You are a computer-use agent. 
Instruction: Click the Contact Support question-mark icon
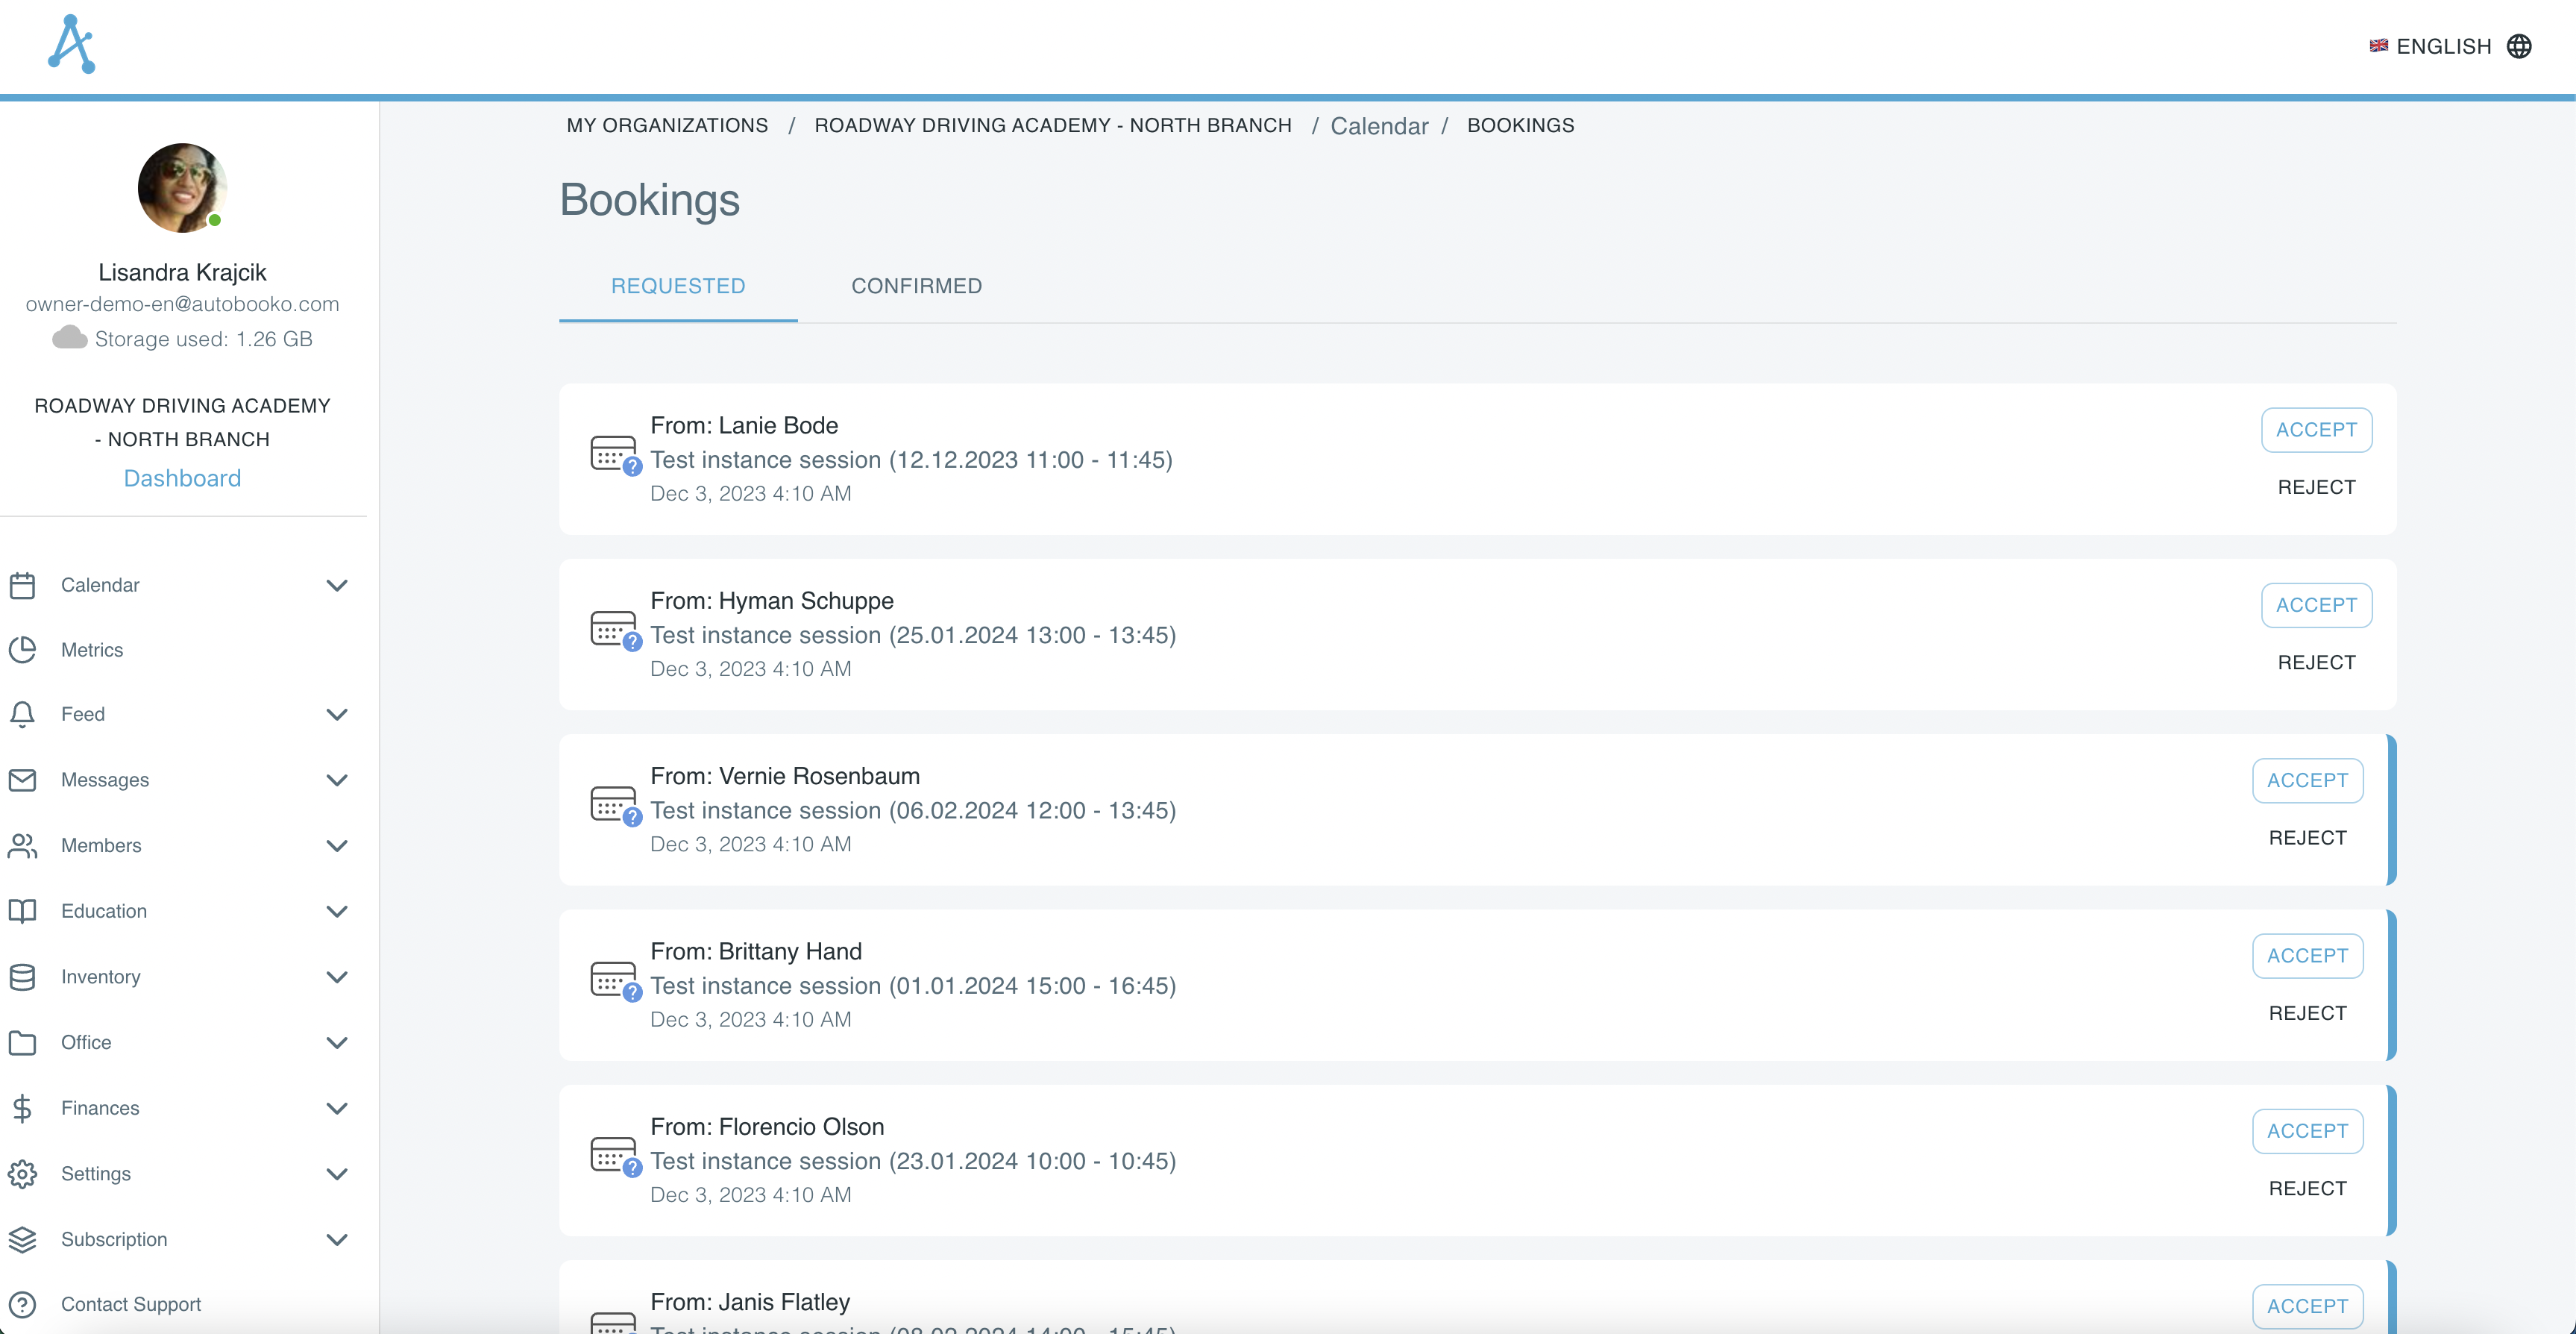tap(23, 1305)
